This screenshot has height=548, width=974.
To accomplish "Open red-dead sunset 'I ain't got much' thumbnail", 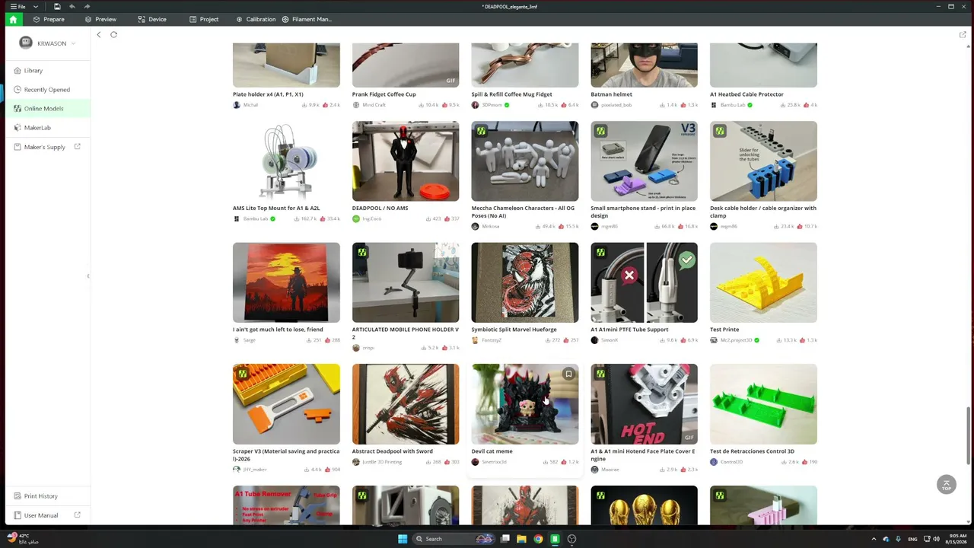I will [x=286, y=282].
